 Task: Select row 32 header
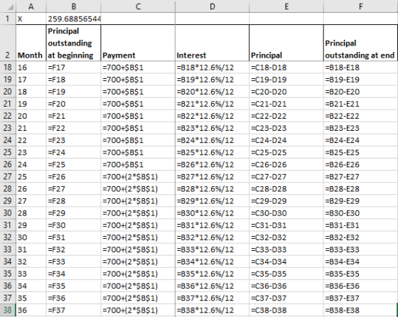click(x=8, y=237)
